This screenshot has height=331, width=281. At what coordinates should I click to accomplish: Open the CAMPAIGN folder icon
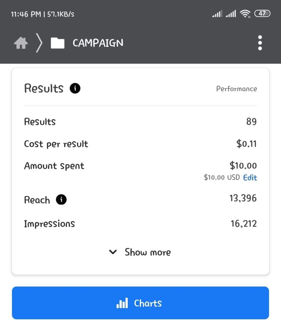pos(58,43)
